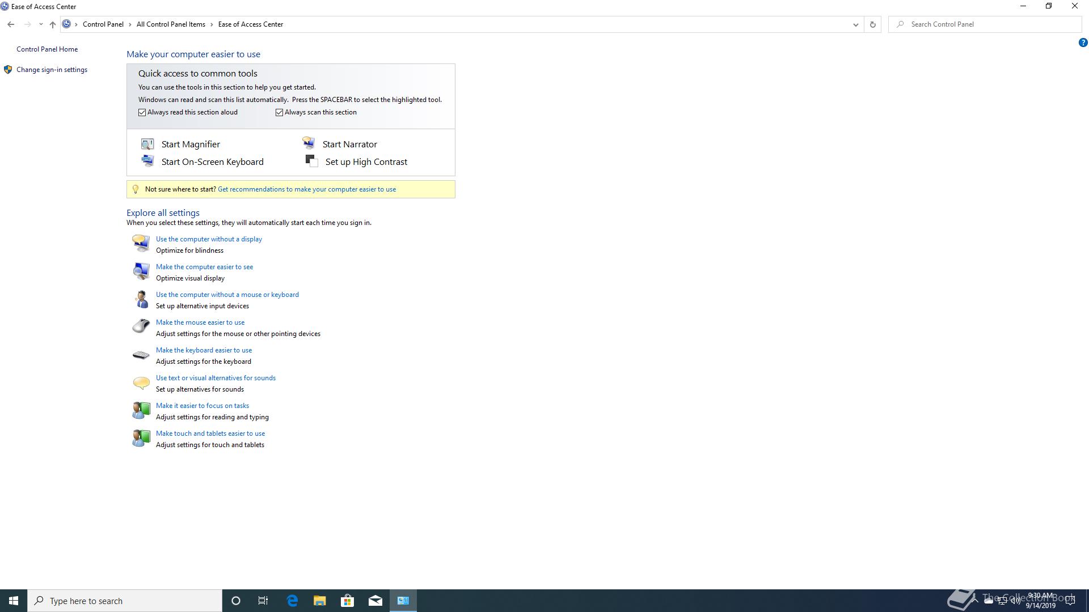Viewport: 1089px width, 612px height.
Task: Open Use the computer without a mouse or keyboard
Action: [x=227, y=295]
